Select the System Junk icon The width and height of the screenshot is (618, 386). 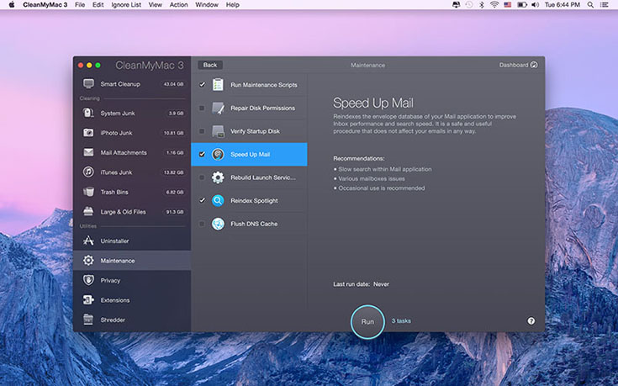pos(88,114)
